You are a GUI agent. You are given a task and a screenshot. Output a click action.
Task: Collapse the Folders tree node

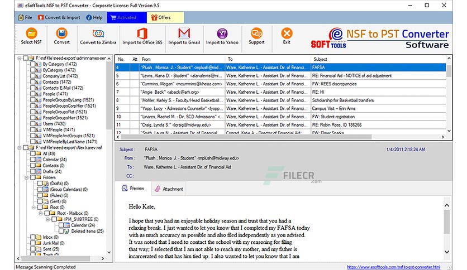click(26, 177)
